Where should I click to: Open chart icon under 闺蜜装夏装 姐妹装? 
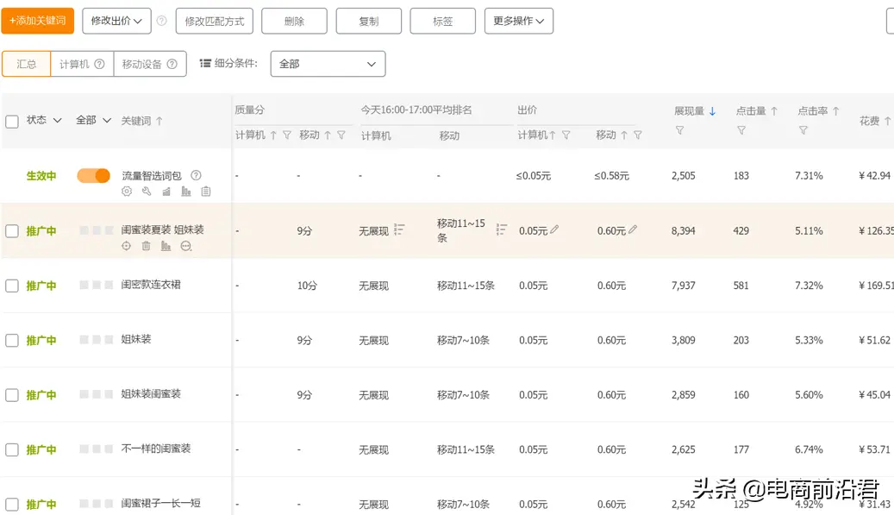pos(166,246)
